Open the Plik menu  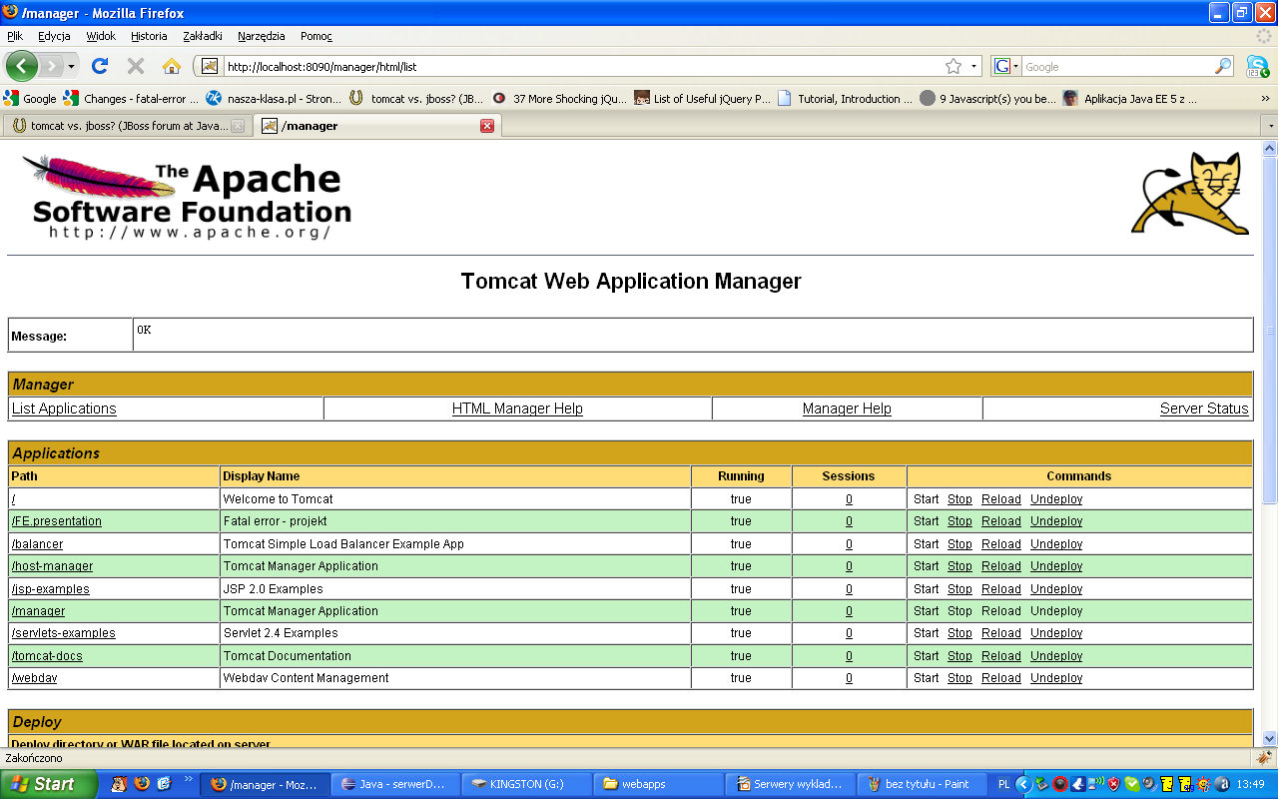pyautogui.click(x=15, y=36)
